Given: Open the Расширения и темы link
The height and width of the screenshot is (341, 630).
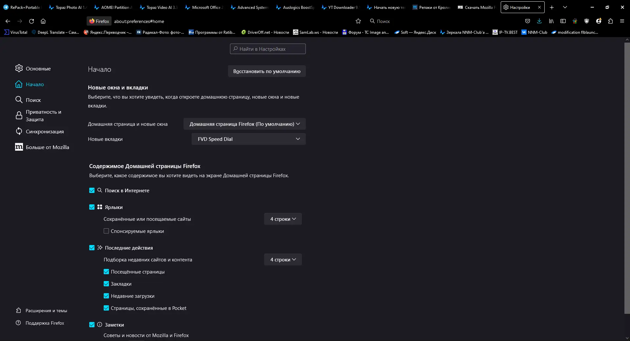Looking at the screenshot, I should (x=46, y=311).
